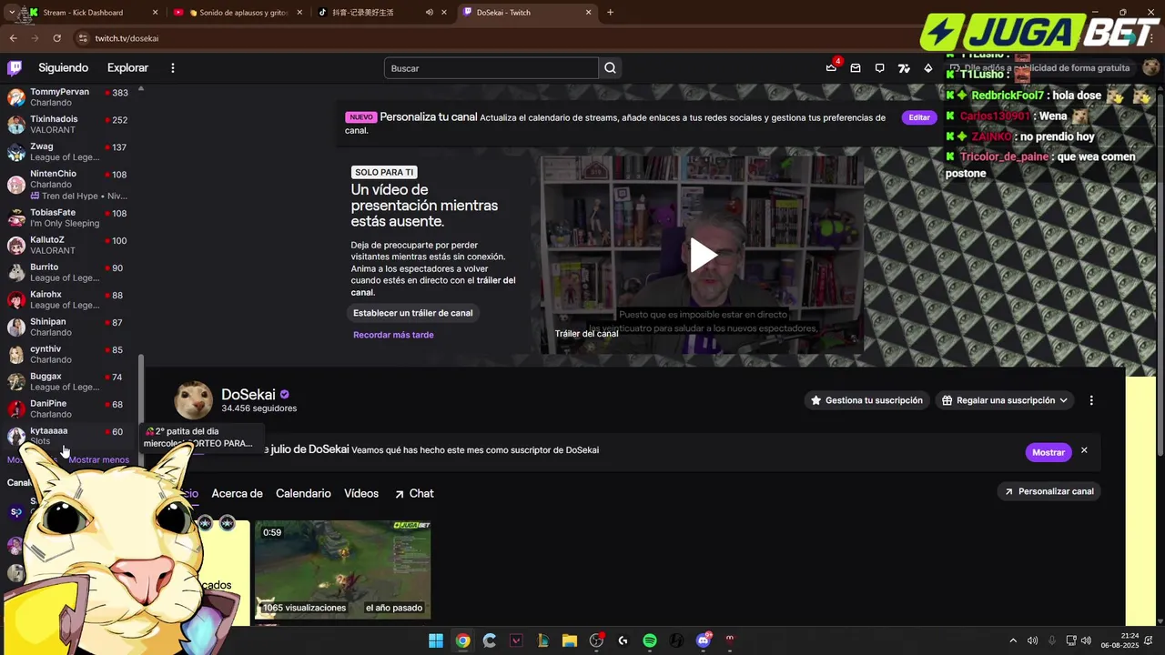The image size is (1165, 655).
Task: Switch to Acerca de tab
Action: 237,493
